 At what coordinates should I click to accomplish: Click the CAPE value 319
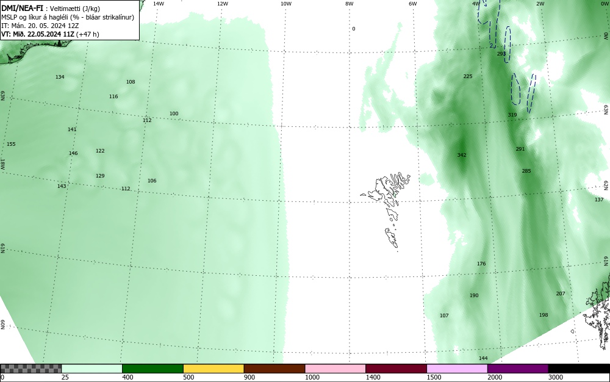tap(512, 115)
